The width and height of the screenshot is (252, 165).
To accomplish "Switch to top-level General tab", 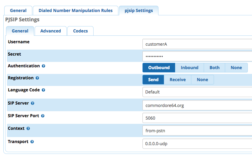I will pyautogui.click(x=18, y=11).
